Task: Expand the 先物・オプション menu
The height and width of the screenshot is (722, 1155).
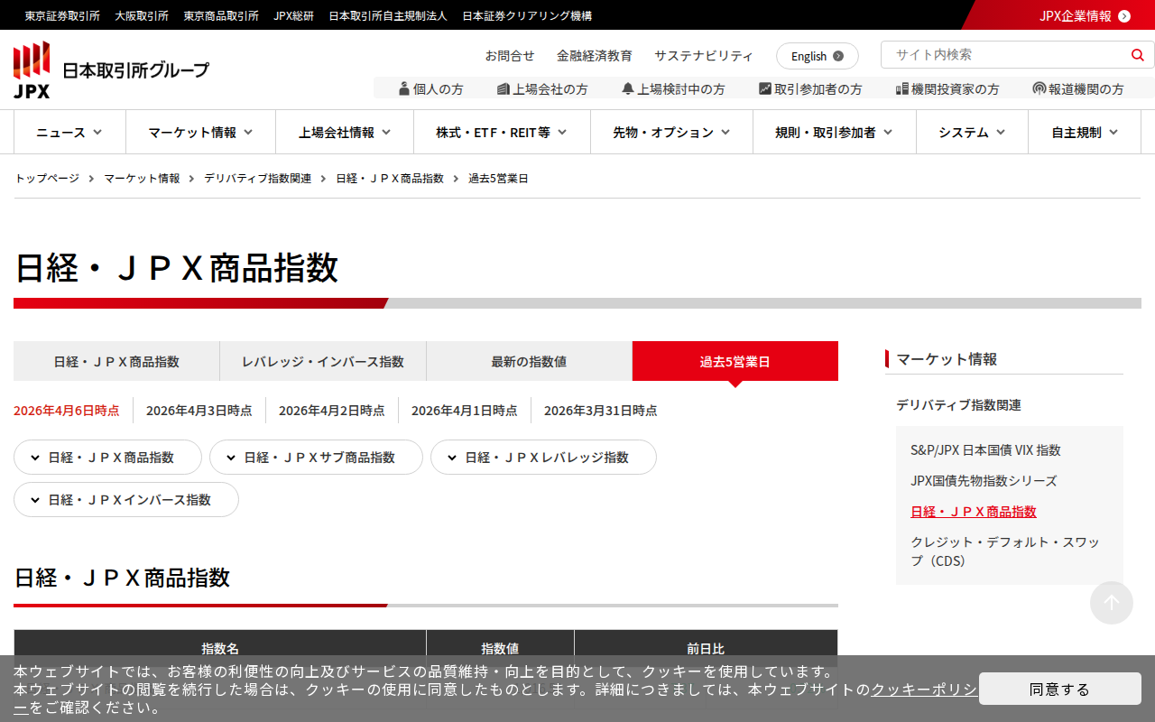Action: pos(671,133)
